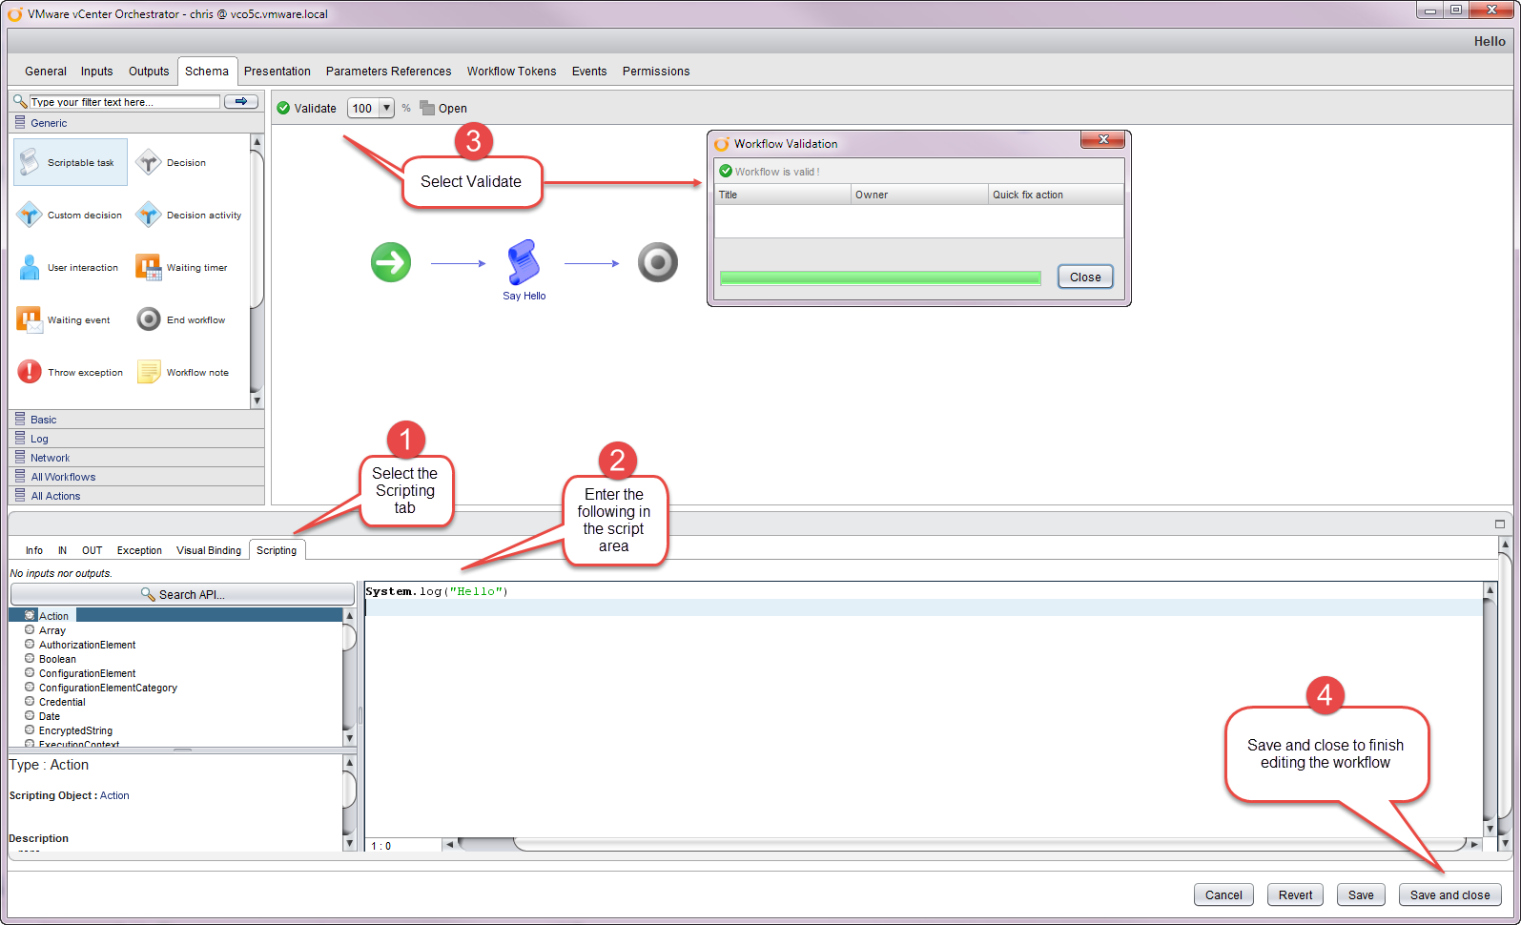This screenshot has width=1521, height=925.
Task: Switch to the Presentation tab
Action: pos(277,72)
